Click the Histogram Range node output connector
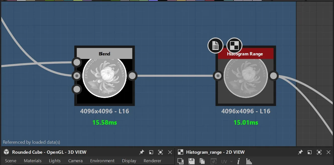Image resolution: width=334 pixels, height=165 pixels. [273, 76]
